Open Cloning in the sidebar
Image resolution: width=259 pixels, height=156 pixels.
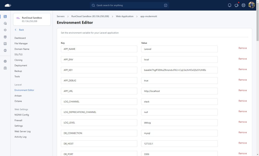18,60
